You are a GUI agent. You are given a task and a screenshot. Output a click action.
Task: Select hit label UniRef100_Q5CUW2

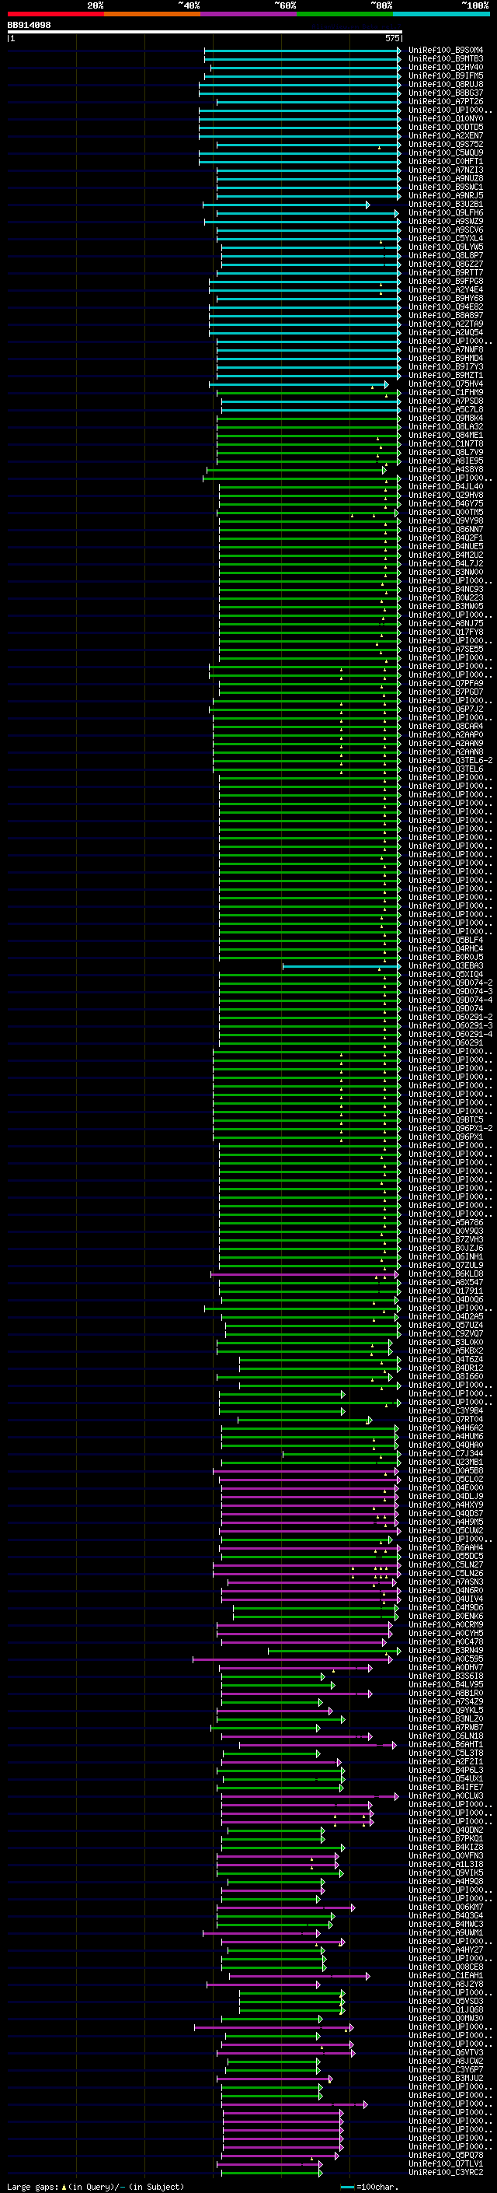pos(446,1531)
